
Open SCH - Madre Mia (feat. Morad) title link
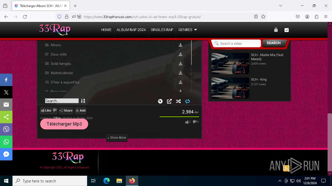click(x=267, y=57)
